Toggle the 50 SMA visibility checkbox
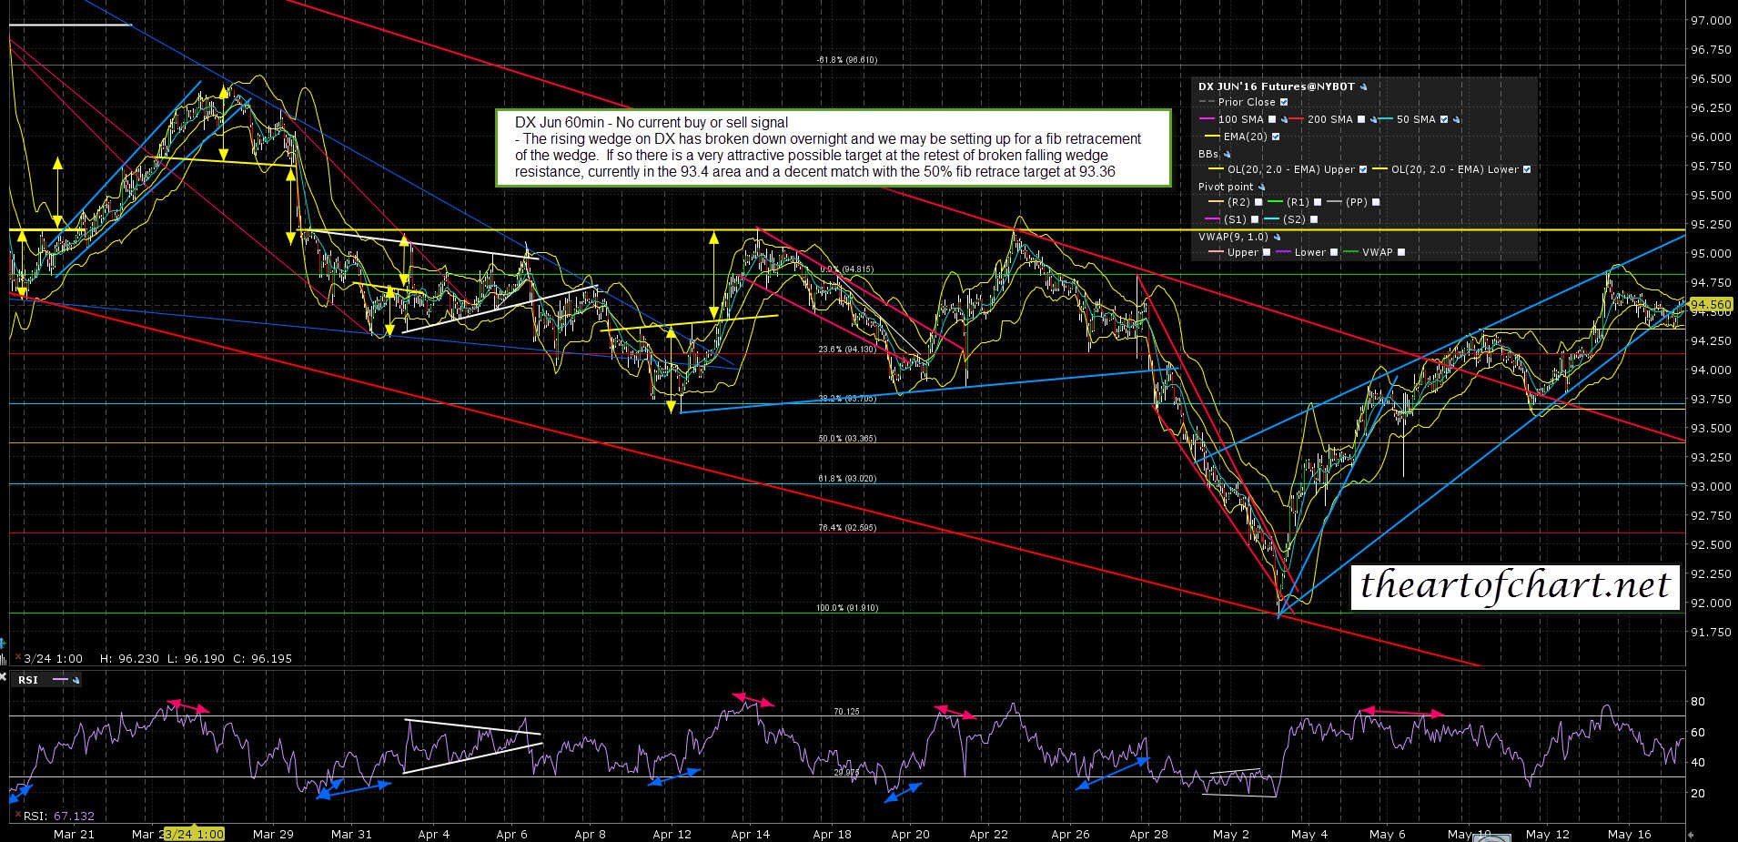The height and width of the screenshot is (842, 1738). tap(1443, 120)
